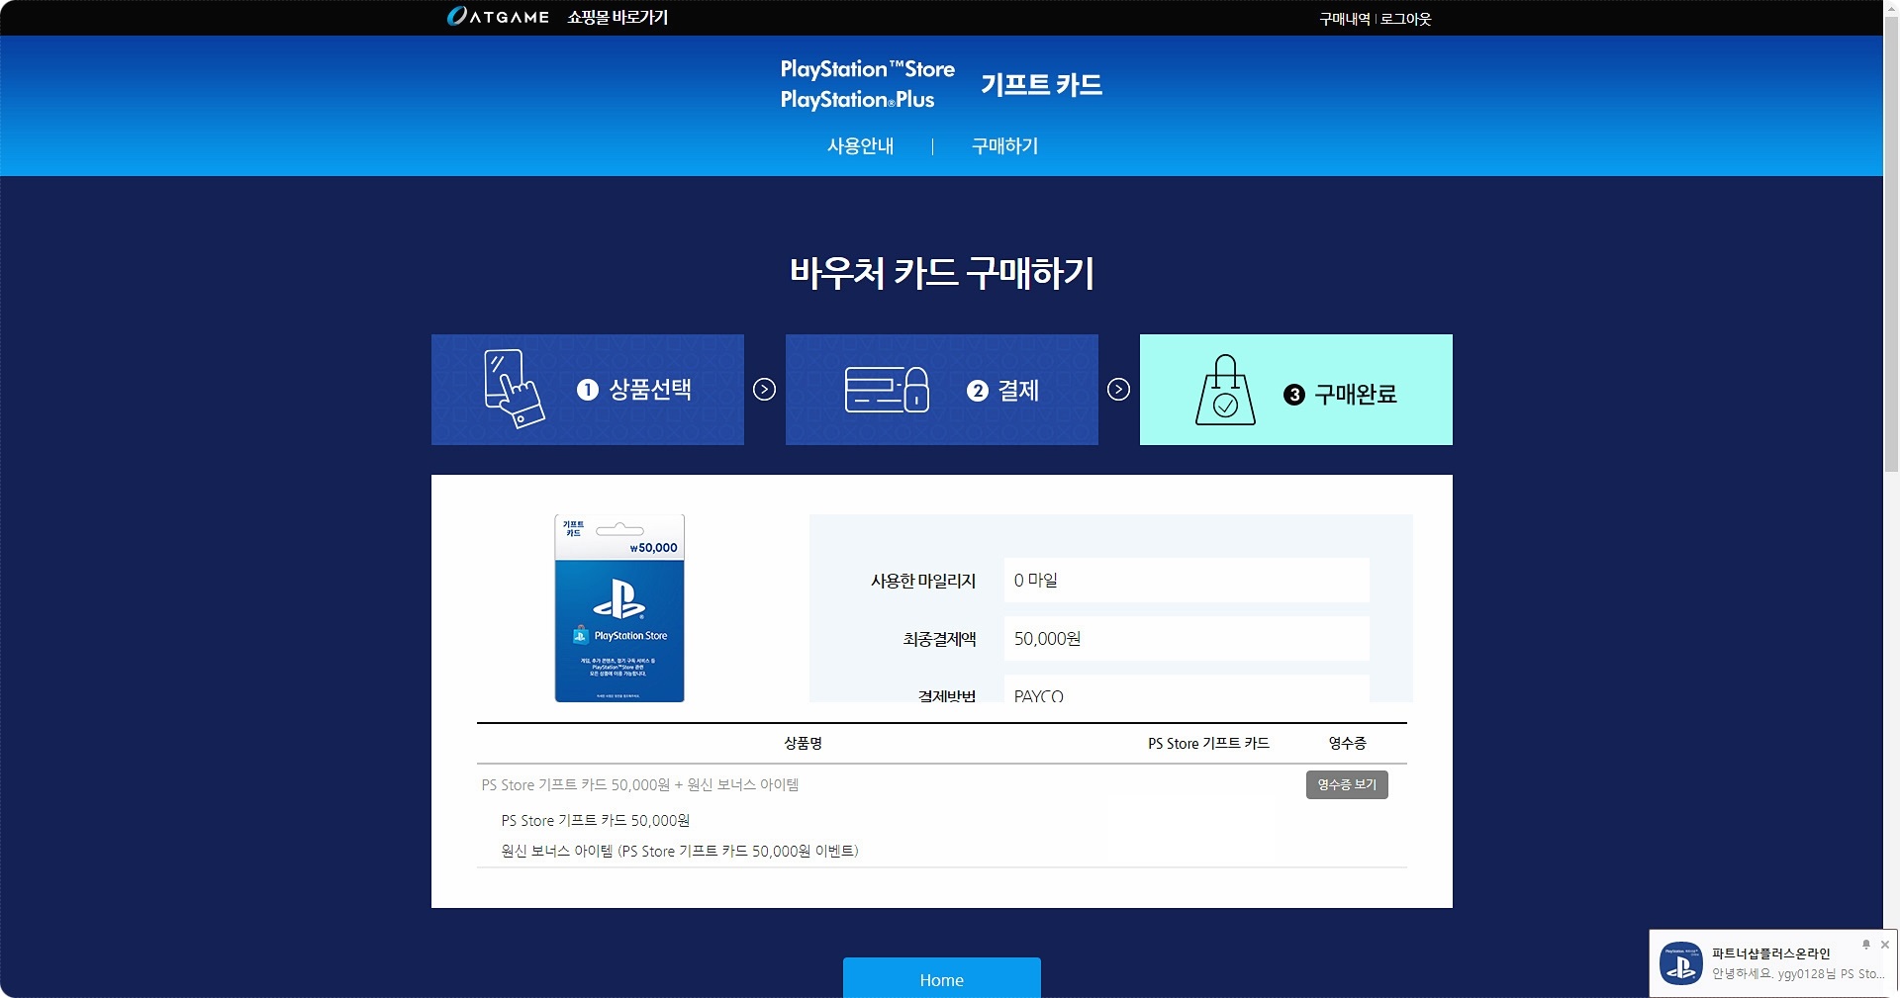Screen dimensions: 1900x998
Task: Click the 결제방법 field showing PAYCO
Action: [x=1187, y=689]
